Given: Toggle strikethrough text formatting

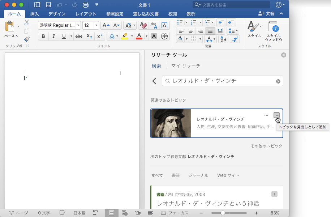Looking at the screenshot, I should tap(79, 36).
